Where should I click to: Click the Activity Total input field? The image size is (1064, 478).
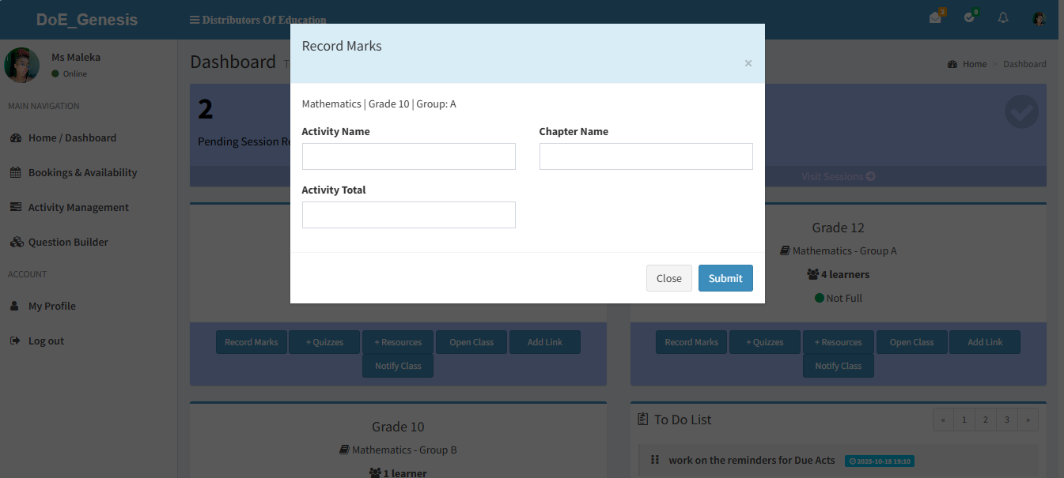click(408, 215)
